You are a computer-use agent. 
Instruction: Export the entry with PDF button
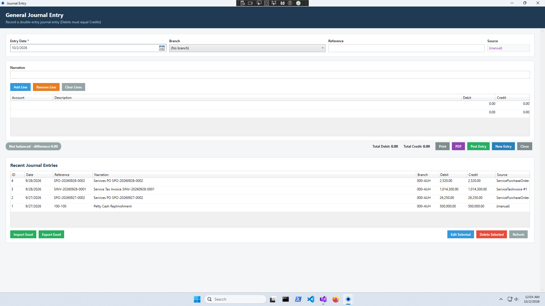tap(458, 146)
